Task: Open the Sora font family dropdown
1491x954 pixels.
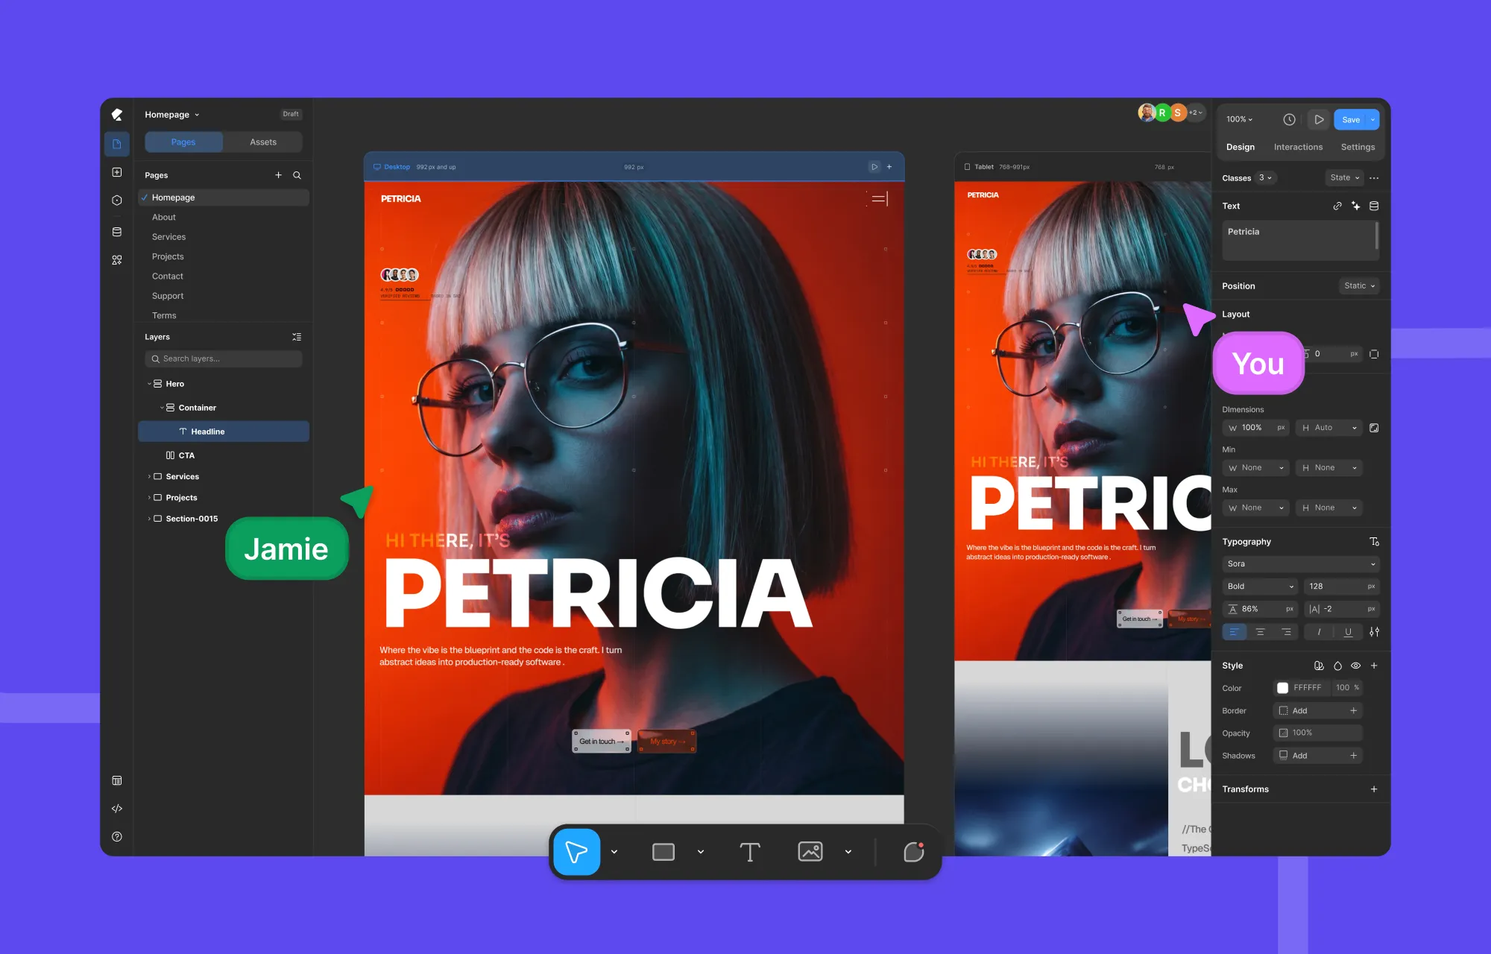Action: click(x=1301, y=564)
